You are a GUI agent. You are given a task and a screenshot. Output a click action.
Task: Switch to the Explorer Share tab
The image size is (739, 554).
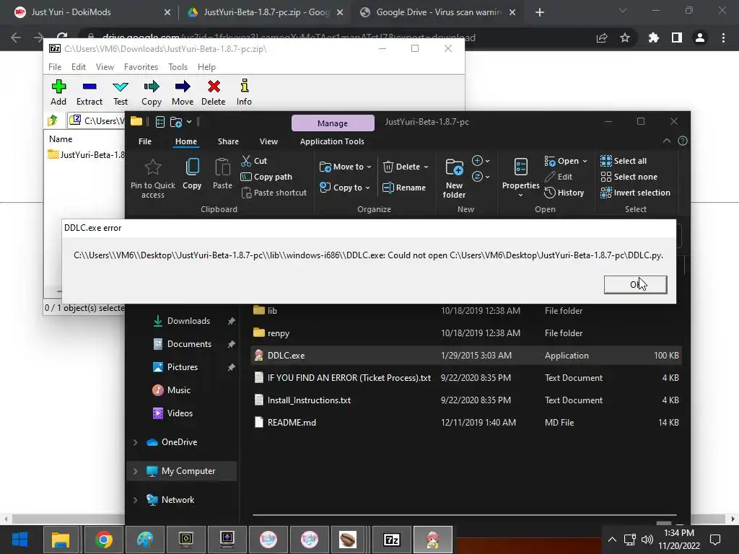[x=228, y=141]
